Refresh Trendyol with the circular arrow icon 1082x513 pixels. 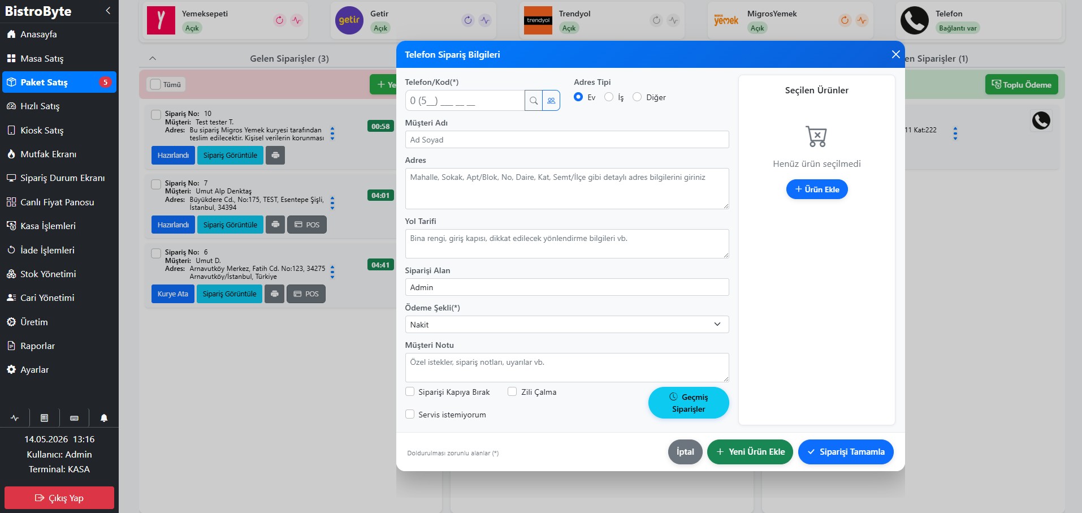coord(656,20)
